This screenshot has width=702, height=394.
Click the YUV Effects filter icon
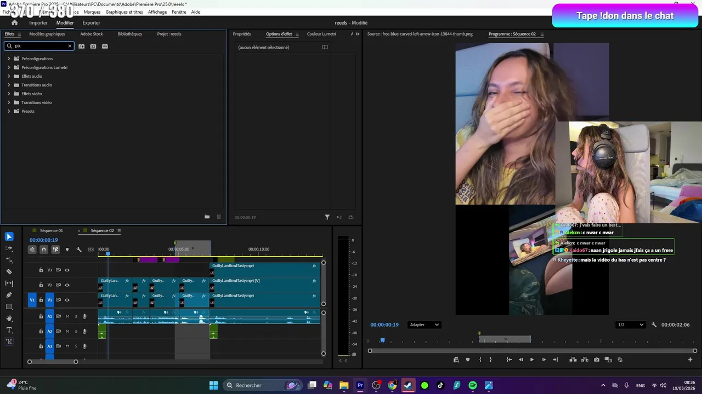pos(105,46)
